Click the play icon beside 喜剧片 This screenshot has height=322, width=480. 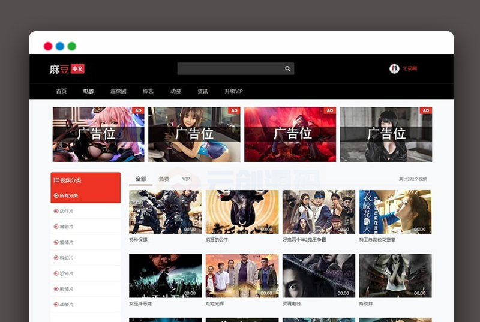pyautogui.click(x=56, y=227)
